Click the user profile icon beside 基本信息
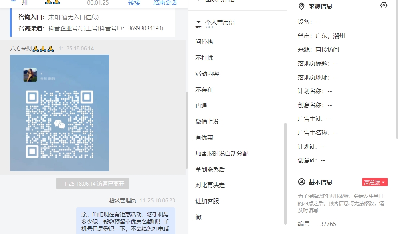 [301, 182]
